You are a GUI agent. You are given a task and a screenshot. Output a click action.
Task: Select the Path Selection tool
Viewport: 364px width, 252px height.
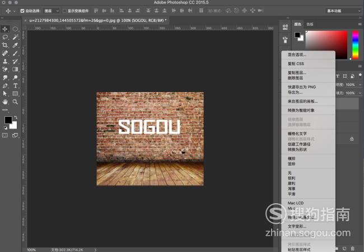[x=5, y=94]
